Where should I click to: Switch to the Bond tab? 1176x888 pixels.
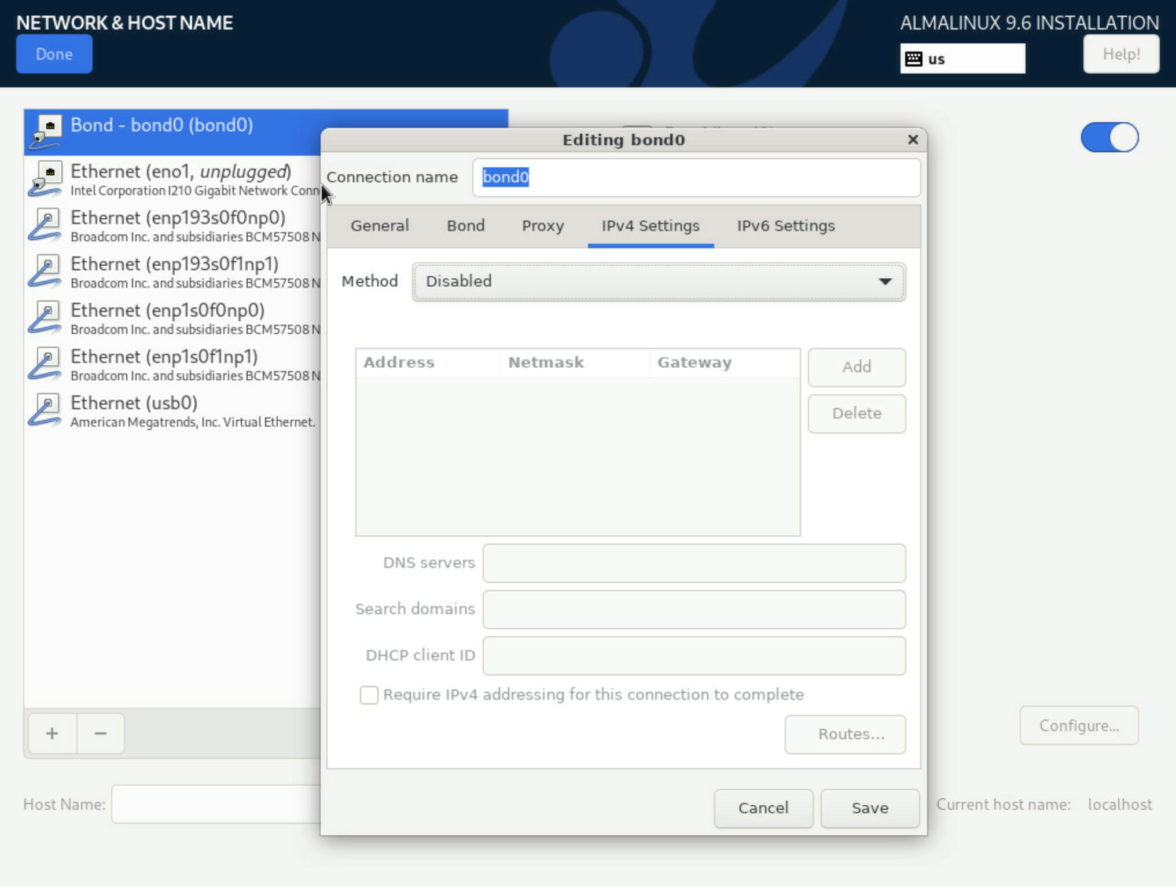pos(465,226)
